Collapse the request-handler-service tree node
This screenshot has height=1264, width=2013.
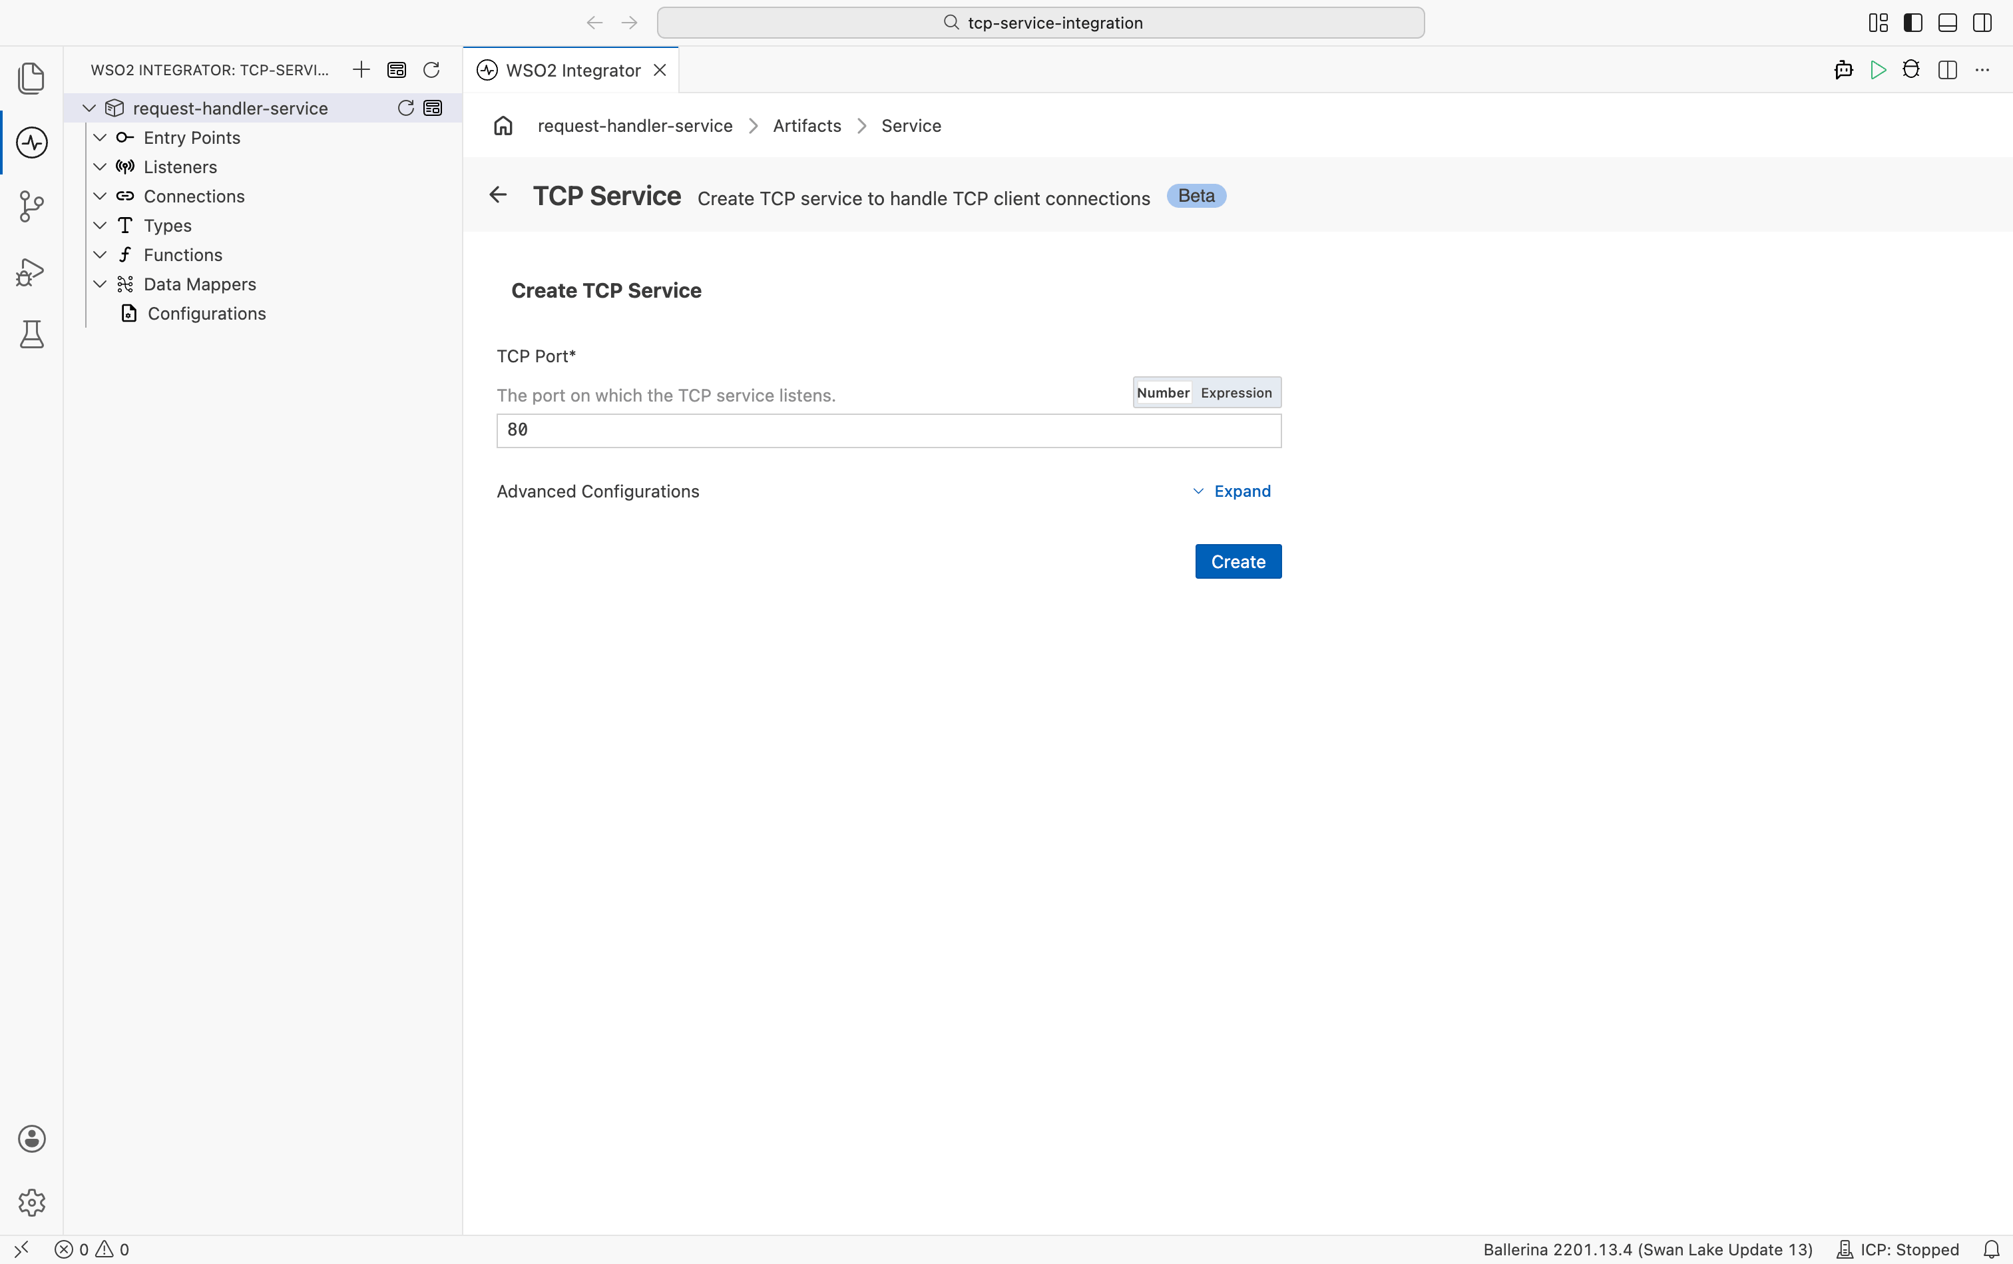(89, 108)
